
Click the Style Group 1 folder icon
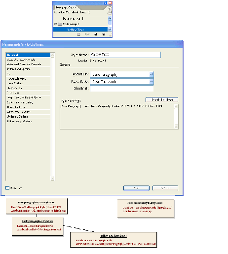tap(60, 24)
